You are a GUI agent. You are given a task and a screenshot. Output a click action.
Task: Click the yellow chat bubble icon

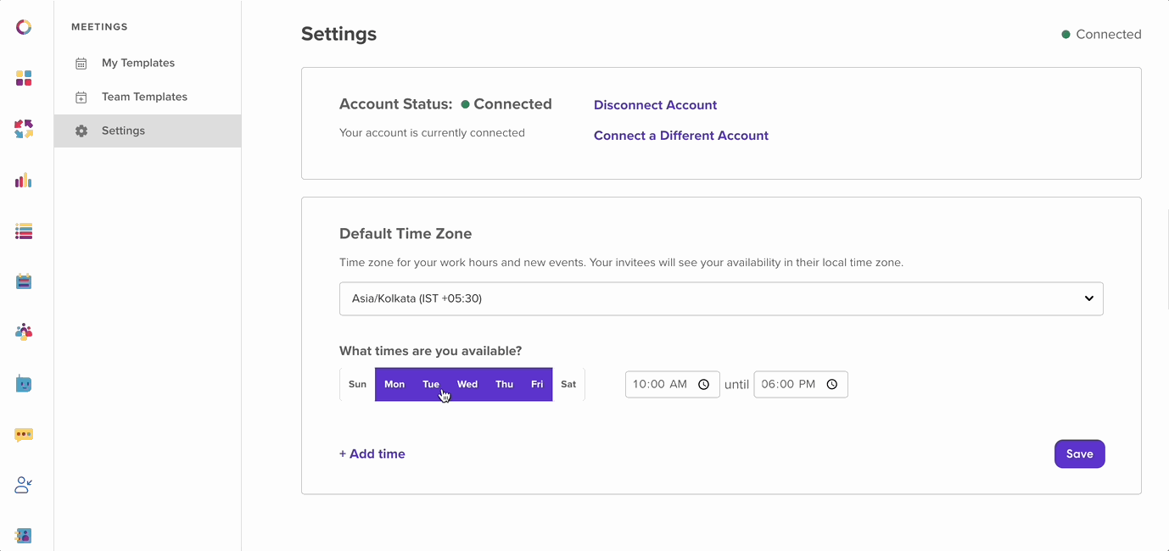pos(24,434)
